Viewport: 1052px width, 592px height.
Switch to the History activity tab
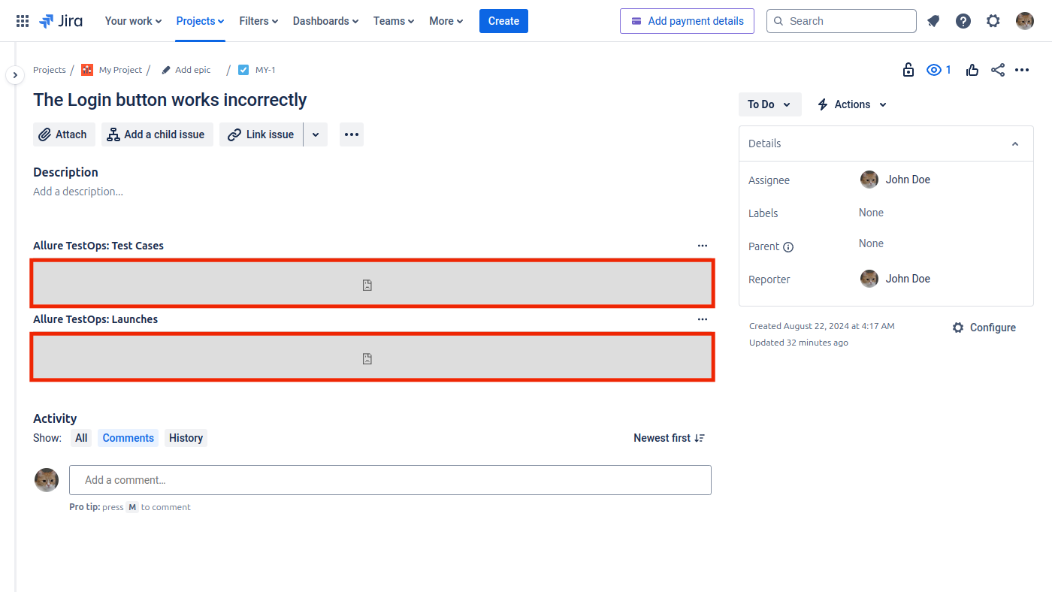(186, 438)
